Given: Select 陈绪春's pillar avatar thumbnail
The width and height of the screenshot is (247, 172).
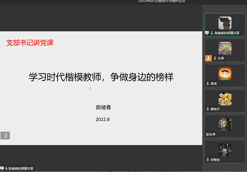Looking at the screenshot, I should coord(225,23).
